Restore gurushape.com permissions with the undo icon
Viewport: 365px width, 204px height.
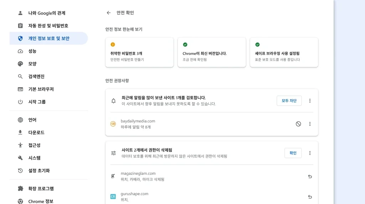[310, 197]
